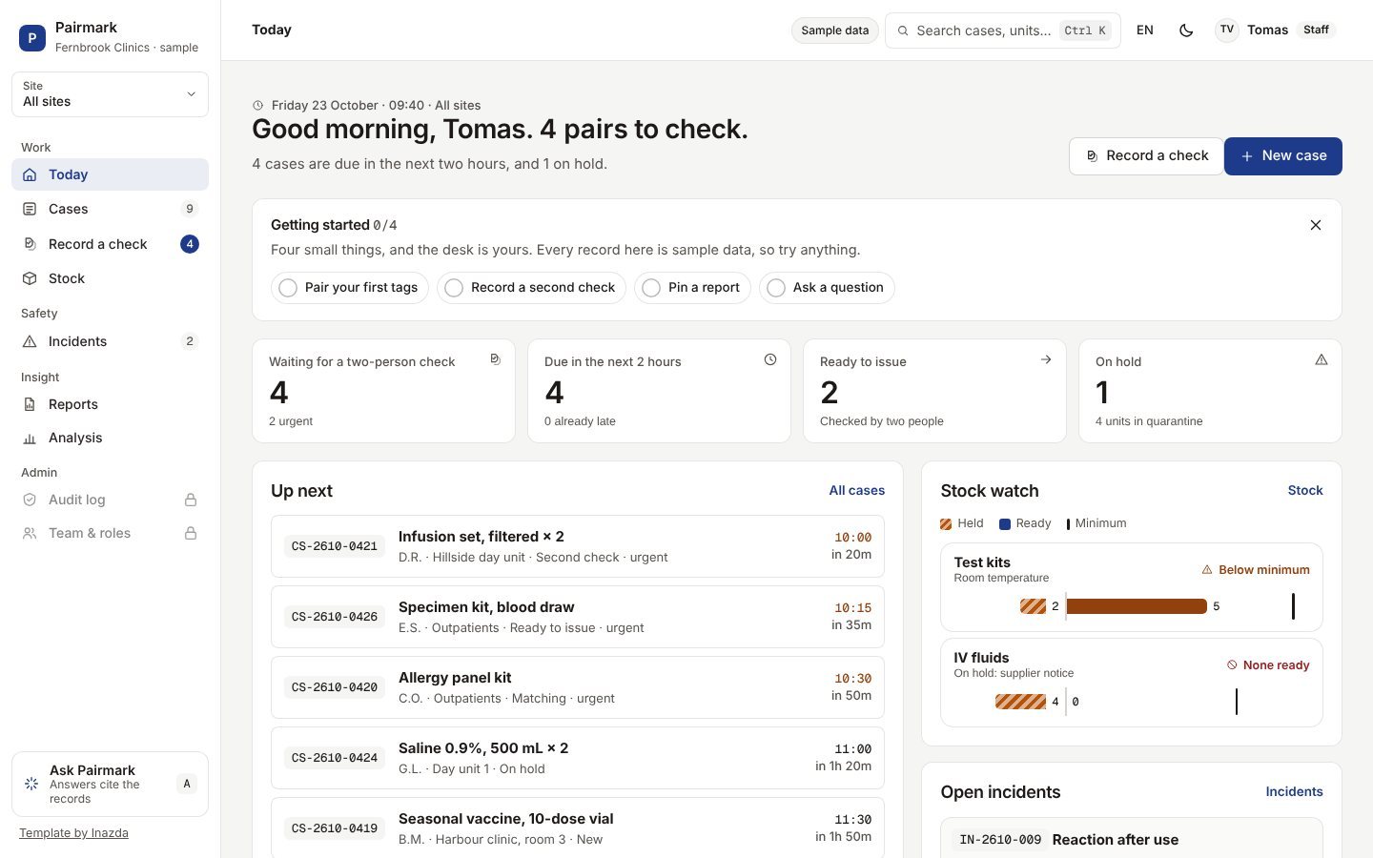Open the Template by Inazda link
The image size is (1373, 858).
[73, 833]
